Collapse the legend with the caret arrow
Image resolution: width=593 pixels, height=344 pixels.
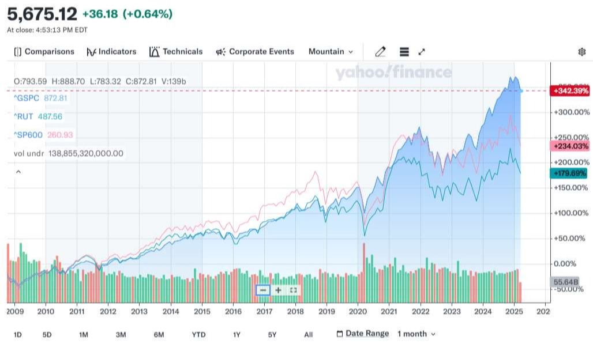pyautogui.click(x=18, y=172)
